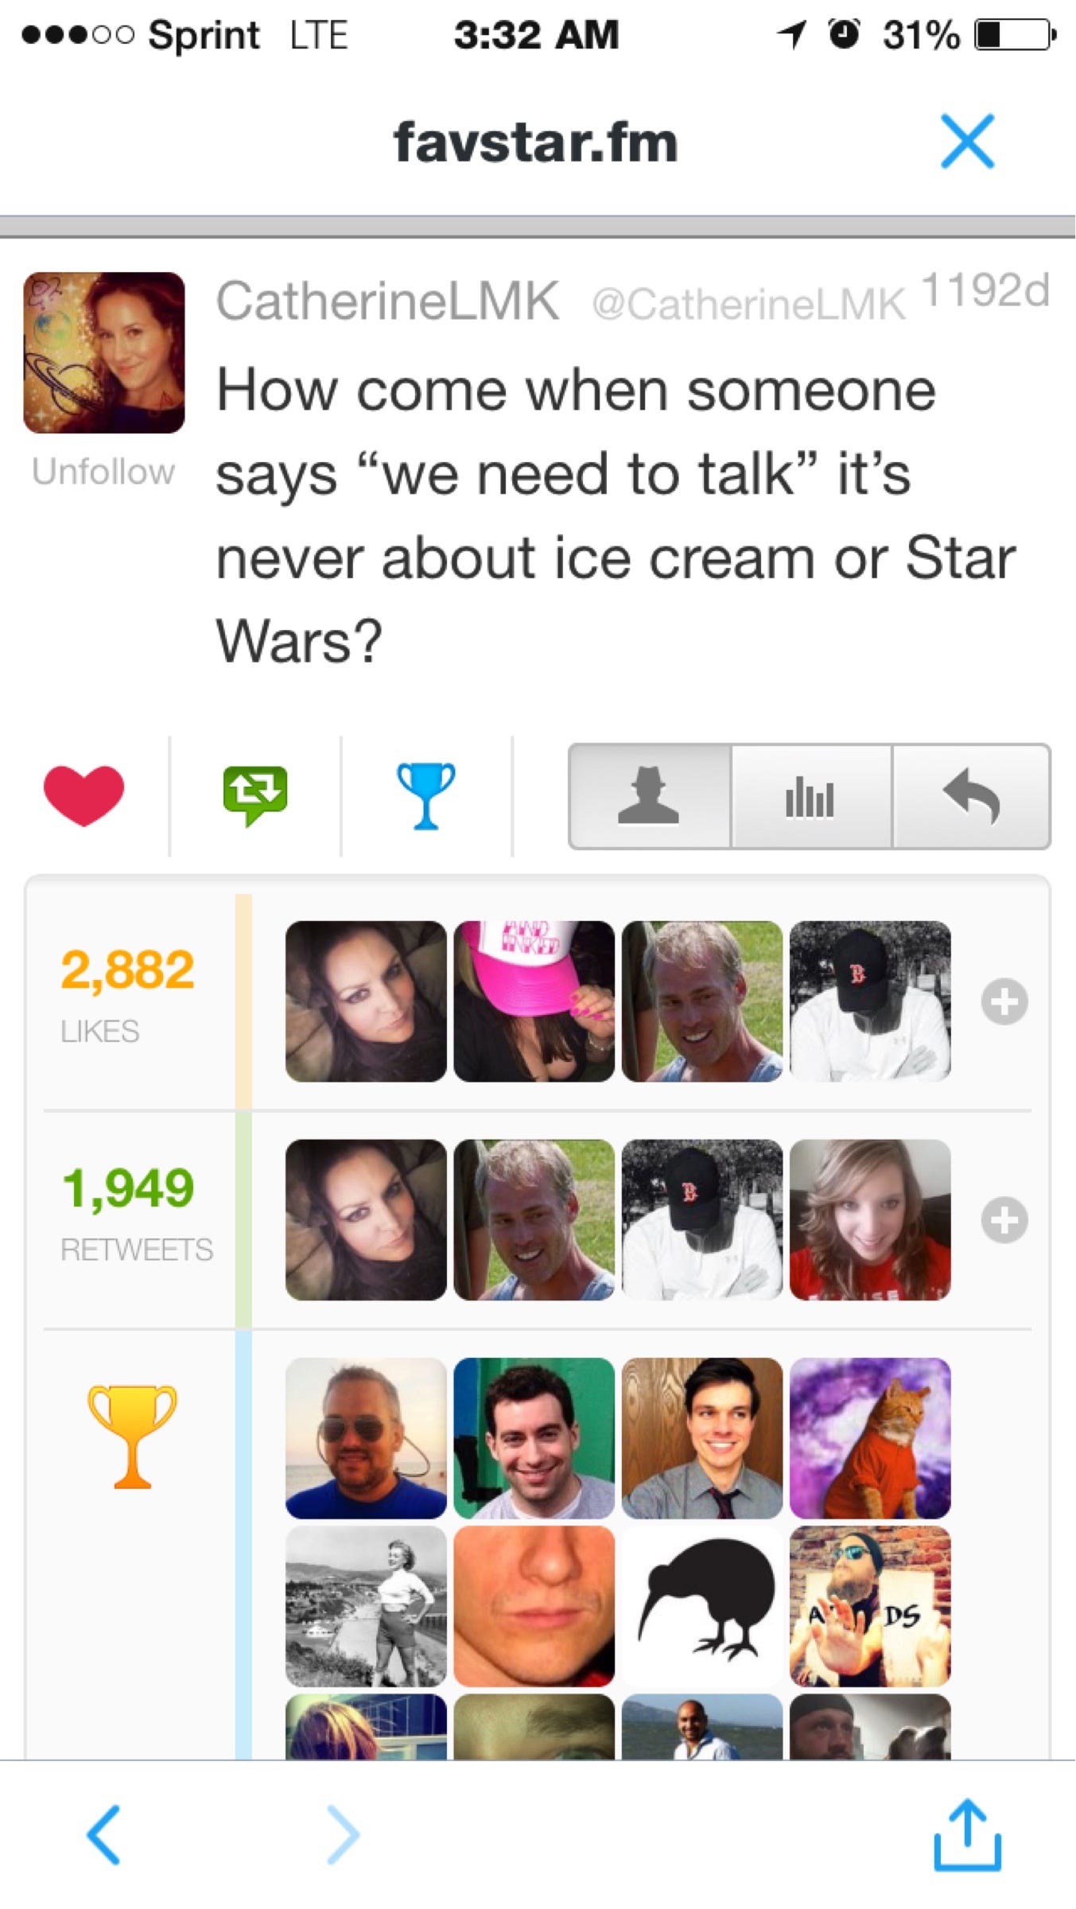The image size is (1076, 1909).
Task: Tap the gold trophy icon
Action: point(132,1437)
